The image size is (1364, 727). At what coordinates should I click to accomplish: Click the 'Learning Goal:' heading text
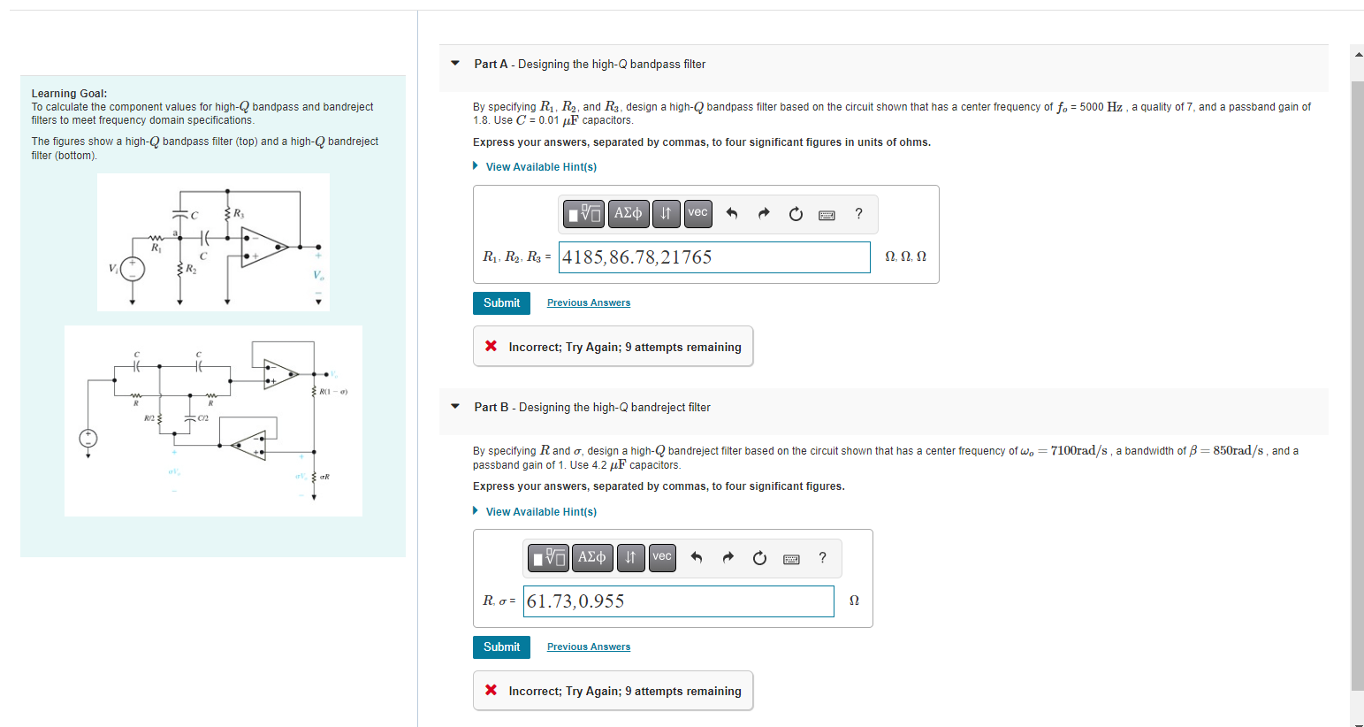point(69,93)
